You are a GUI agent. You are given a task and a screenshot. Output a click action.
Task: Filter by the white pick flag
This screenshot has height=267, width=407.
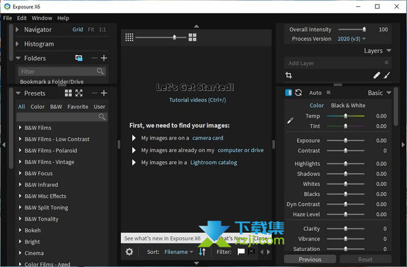pyautogui.click(x=241, y=252)
